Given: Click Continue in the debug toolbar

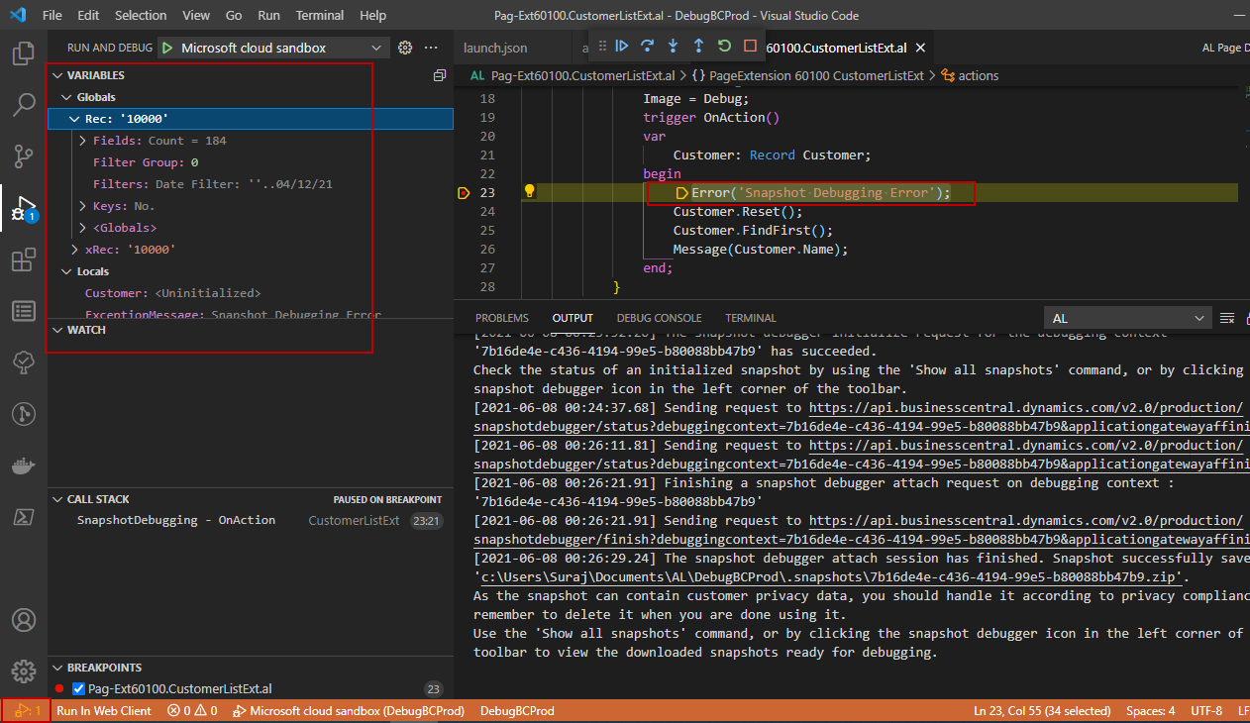Looking at the screenshot, I should (621, 46).
